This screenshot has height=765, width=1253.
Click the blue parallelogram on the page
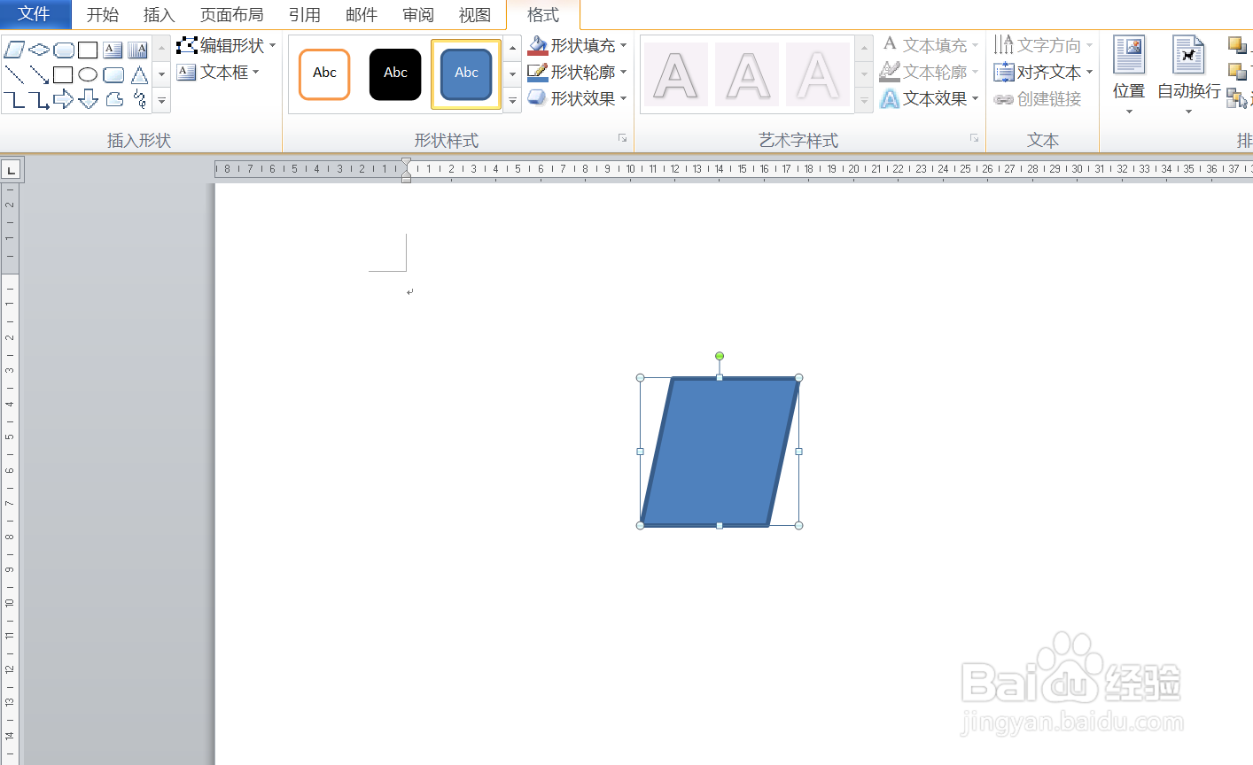point(720,452)
